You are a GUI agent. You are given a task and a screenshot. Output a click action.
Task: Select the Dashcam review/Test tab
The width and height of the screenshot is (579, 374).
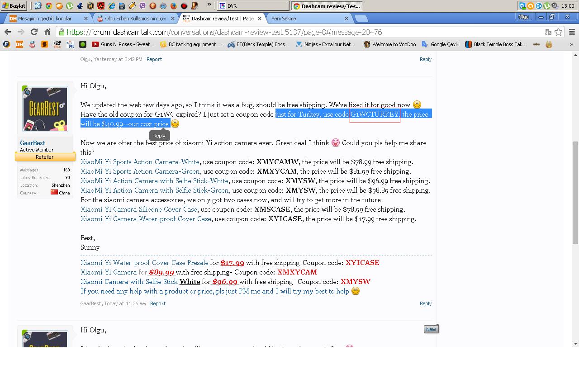pyautogui.click(x=222, y=19)
